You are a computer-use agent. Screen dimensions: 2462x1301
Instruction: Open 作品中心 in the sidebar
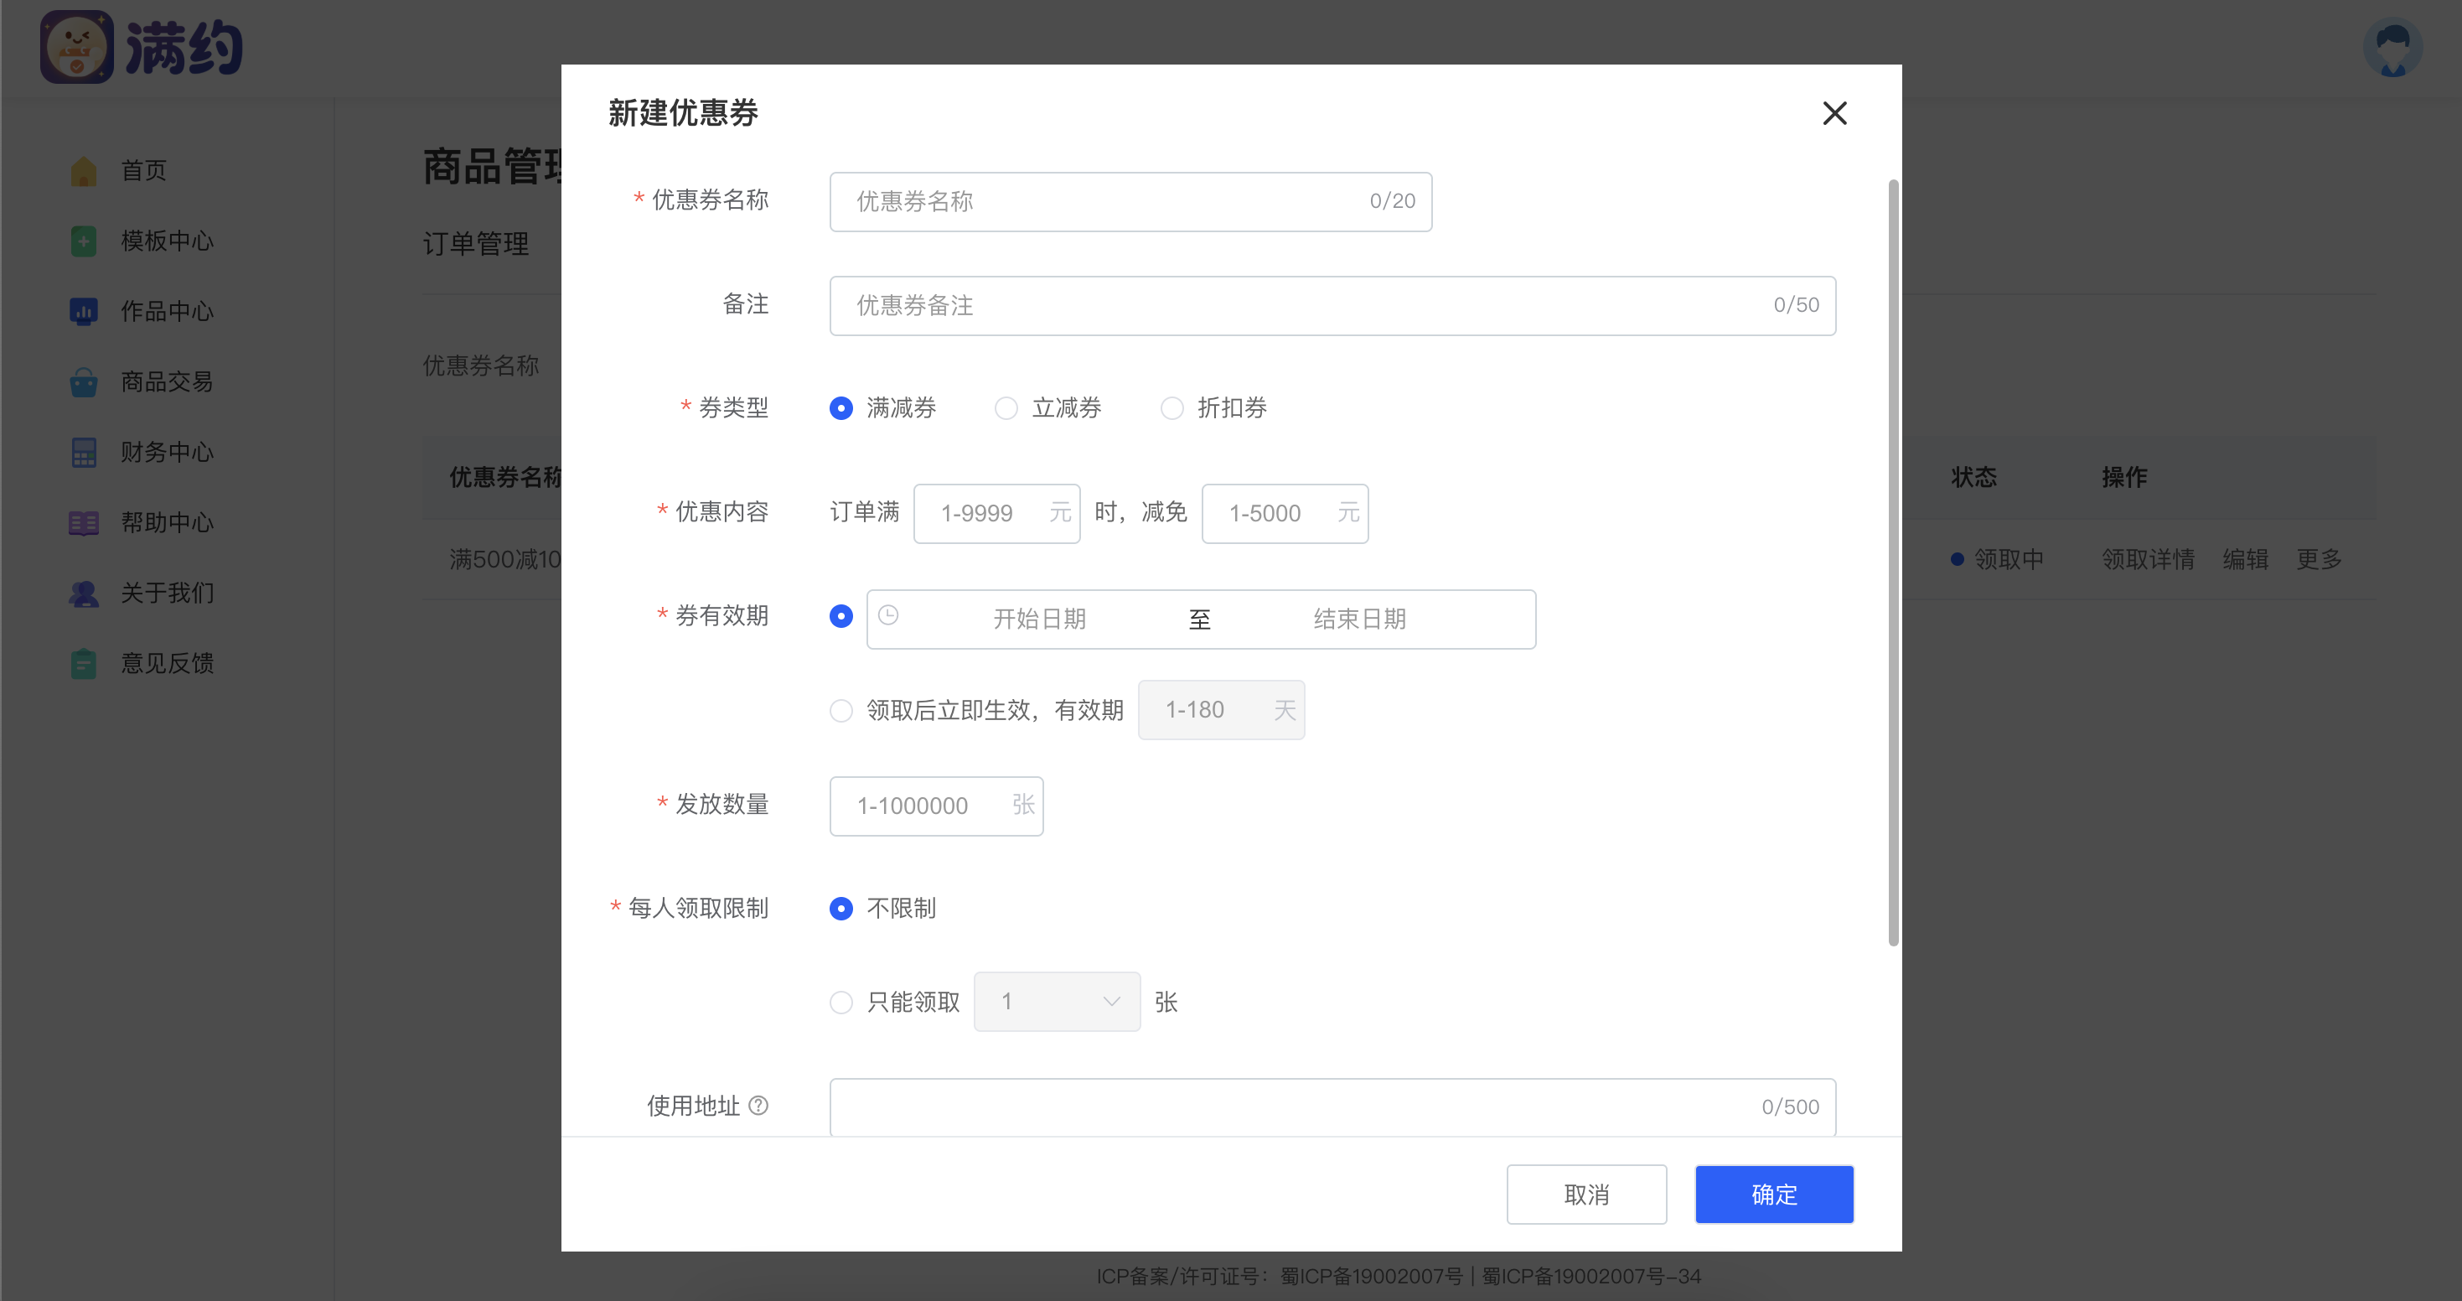pyautogui.click(x=168, y=312)
